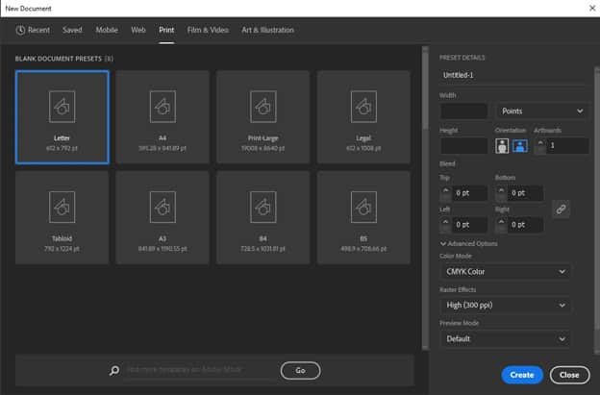Open the Art & Illustration tab

(x=267, y=30)
